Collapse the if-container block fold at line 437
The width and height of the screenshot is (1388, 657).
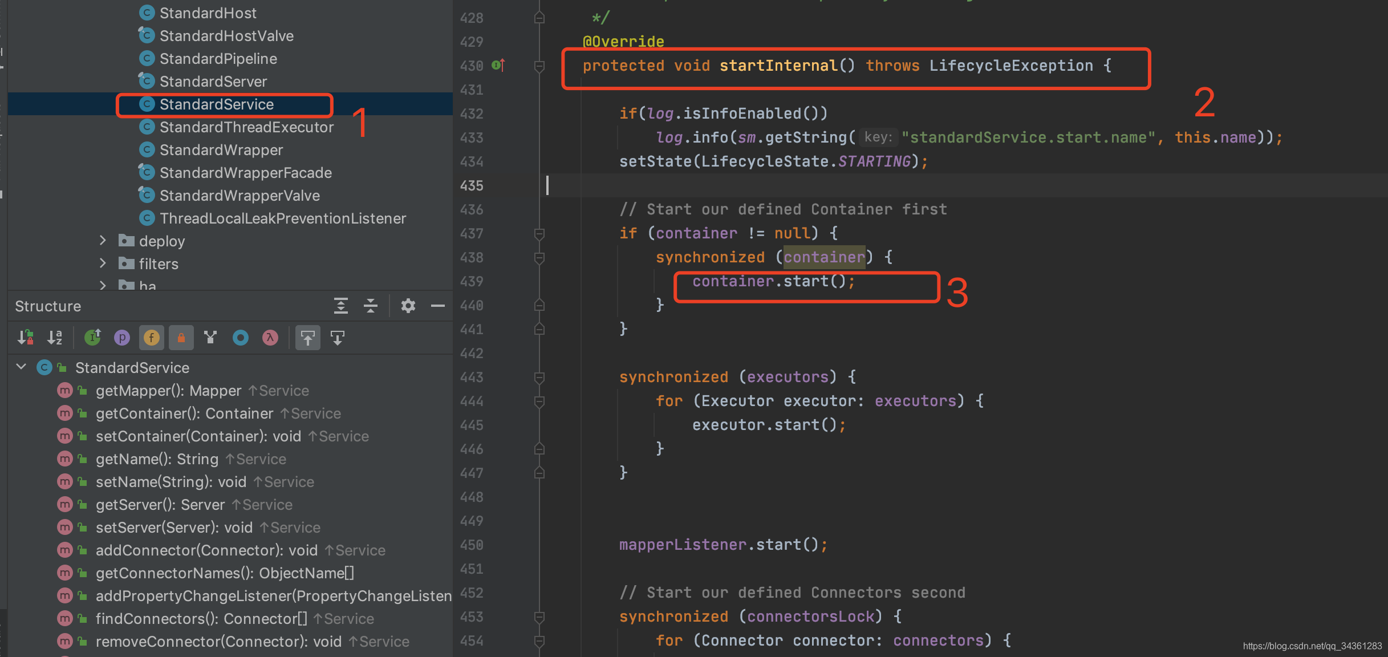pyautogui.click(x=539, y=234)
